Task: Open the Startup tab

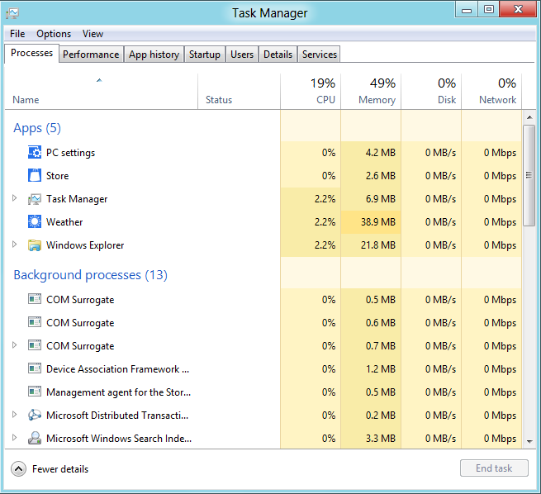Action: pyautogui.click(x=204, y=55)
